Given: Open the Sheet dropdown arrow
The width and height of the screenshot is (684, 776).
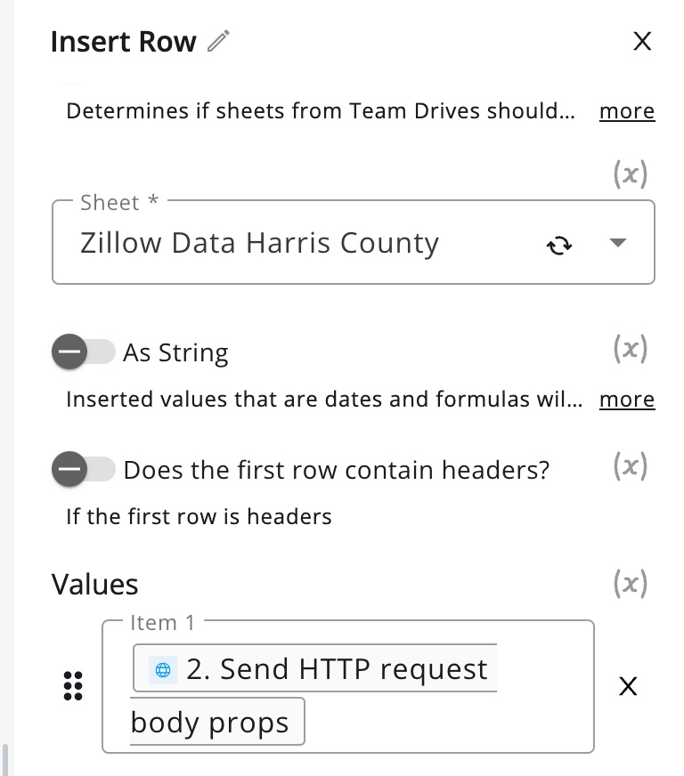Looking at the screenshot, I should (618, 243).
